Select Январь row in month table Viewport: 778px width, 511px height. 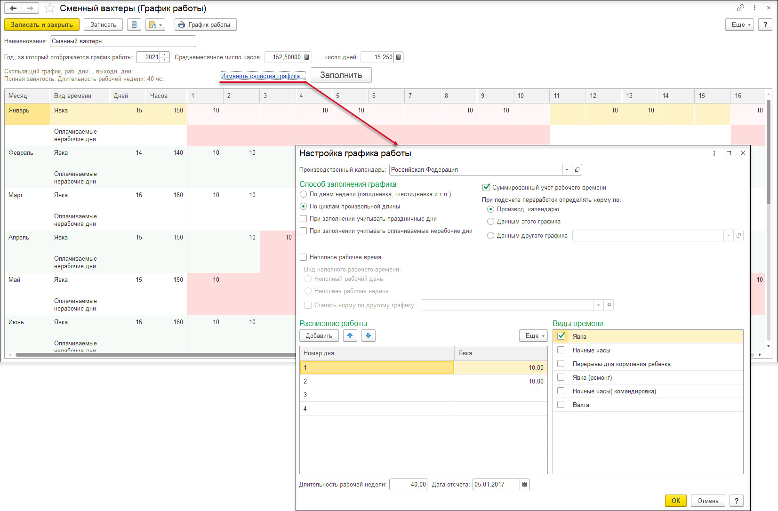click(27, 114)
